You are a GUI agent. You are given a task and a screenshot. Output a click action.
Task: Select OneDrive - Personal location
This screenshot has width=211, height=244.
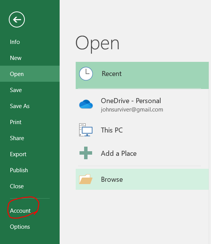[x=131, y=101]
